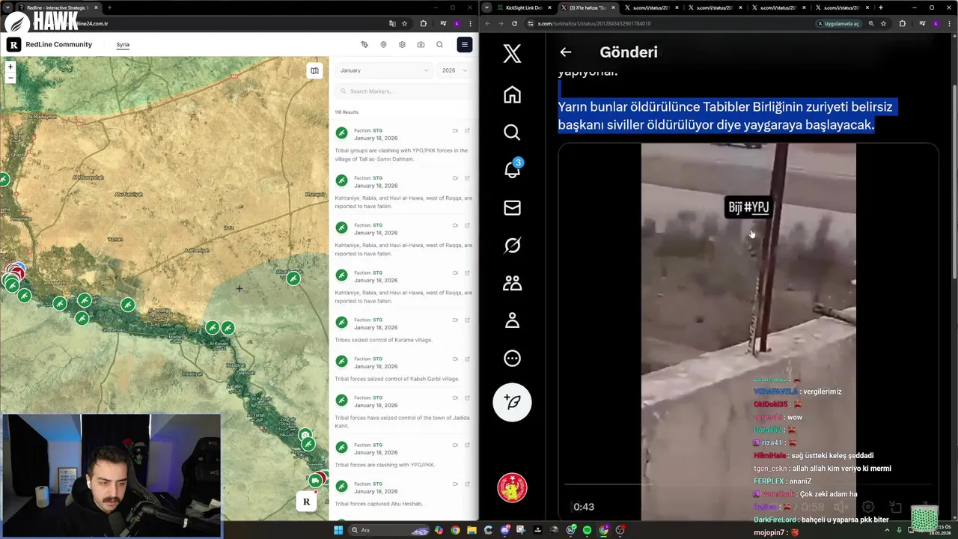Viewport: 958px width, 539px height.
Task: Switch to the X'te hafıza browser tab
Action: (588, 7)
